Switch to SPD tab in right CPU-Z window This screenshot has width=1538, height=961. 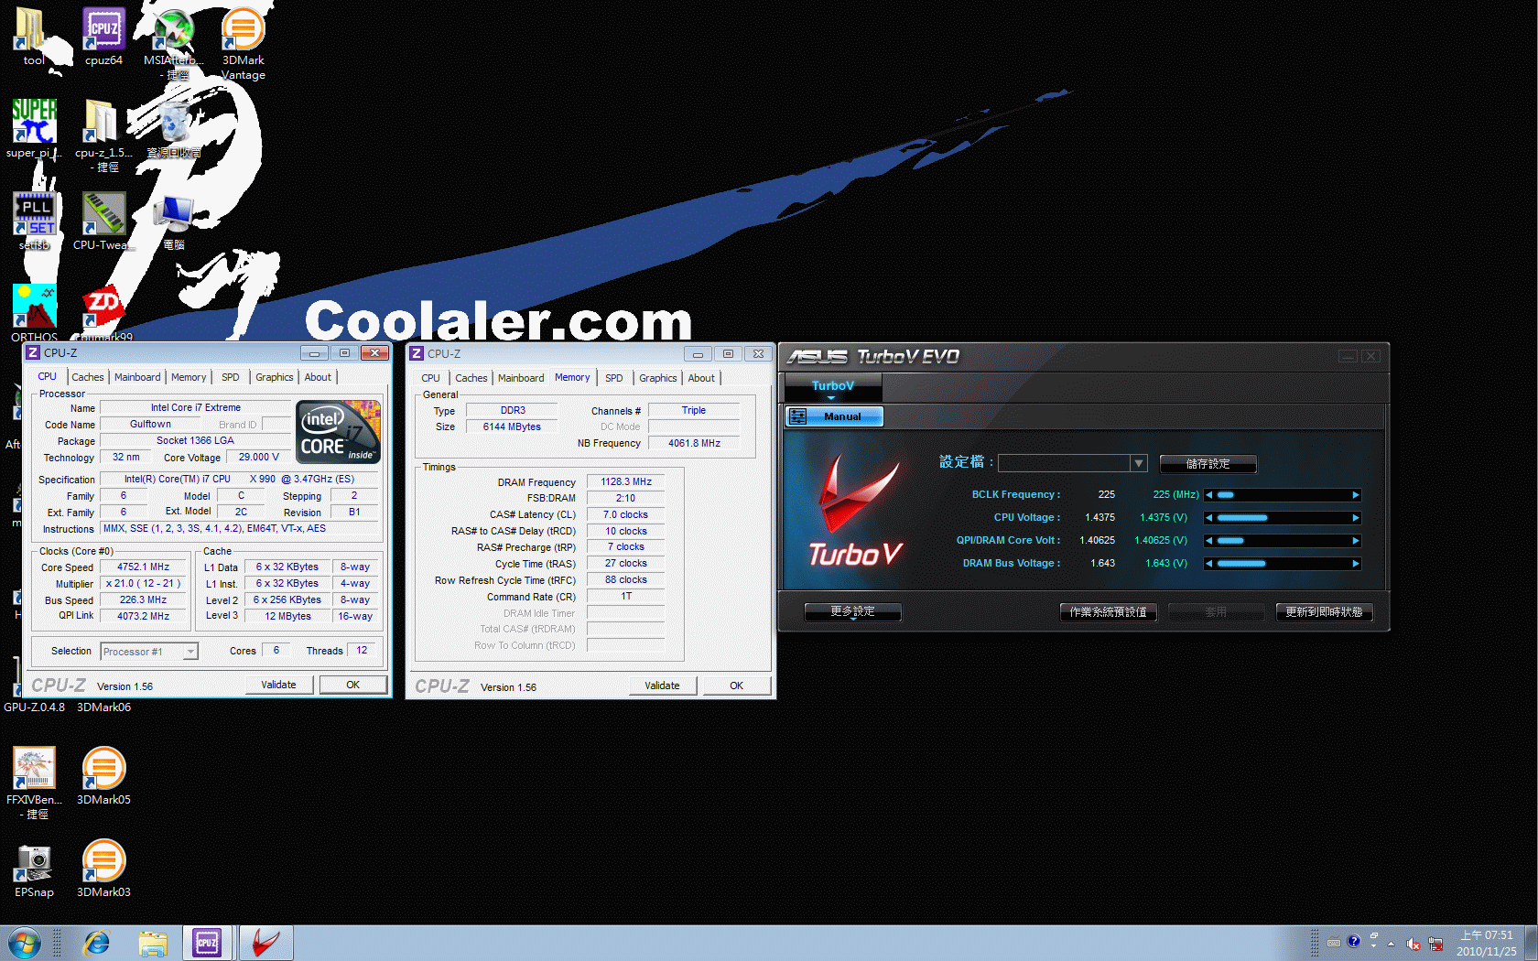(x=614, y=378)
